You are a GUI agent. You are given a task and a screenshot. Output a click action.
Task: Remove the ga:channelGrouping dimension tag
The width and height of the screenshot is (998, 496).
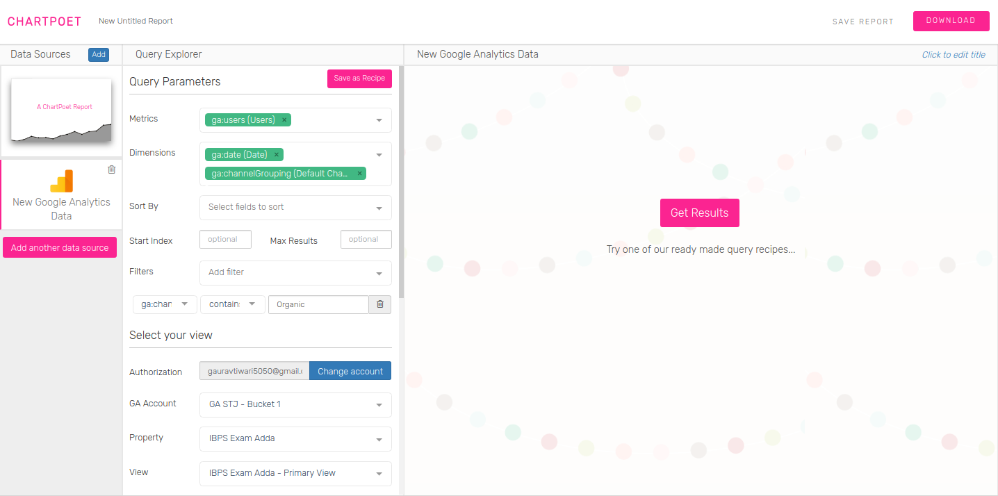[x=359, y=174]
